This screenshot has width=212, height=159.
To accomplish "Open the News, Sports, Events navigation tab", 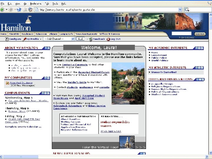I will point(86,34).
